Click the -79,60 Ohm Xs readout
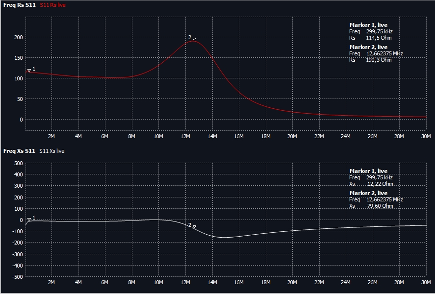 pyautogui.click(x=379, y=206)
